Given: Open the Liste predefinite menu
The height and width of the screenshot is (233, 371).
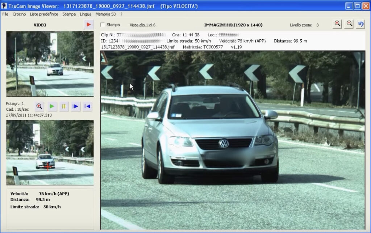Looking at the screenshot, I should pyautogui.click(x=45, y=14).
